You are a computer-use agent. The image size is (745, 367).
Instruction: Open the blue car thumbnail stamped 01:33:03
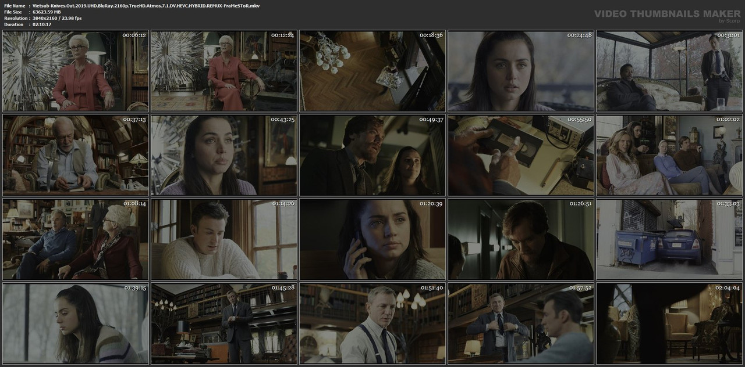tap(669, 239)
